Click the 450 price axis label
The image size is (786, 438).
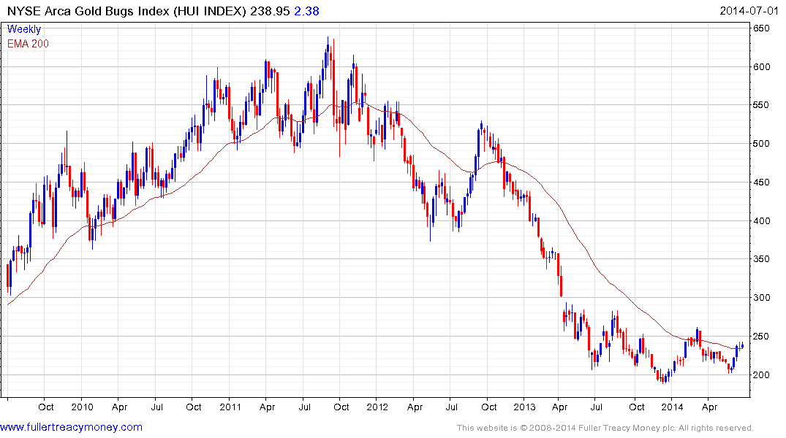coord(761,182)
